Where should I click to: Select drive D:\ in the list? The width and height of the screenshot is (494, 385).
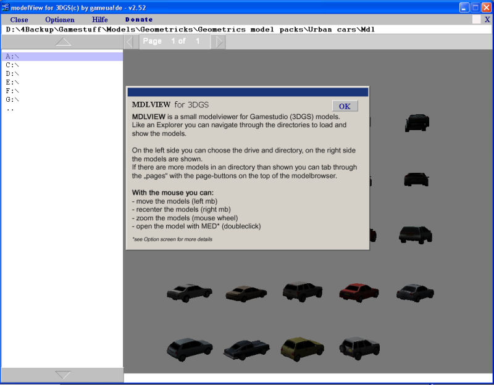(x=62, y=73)
